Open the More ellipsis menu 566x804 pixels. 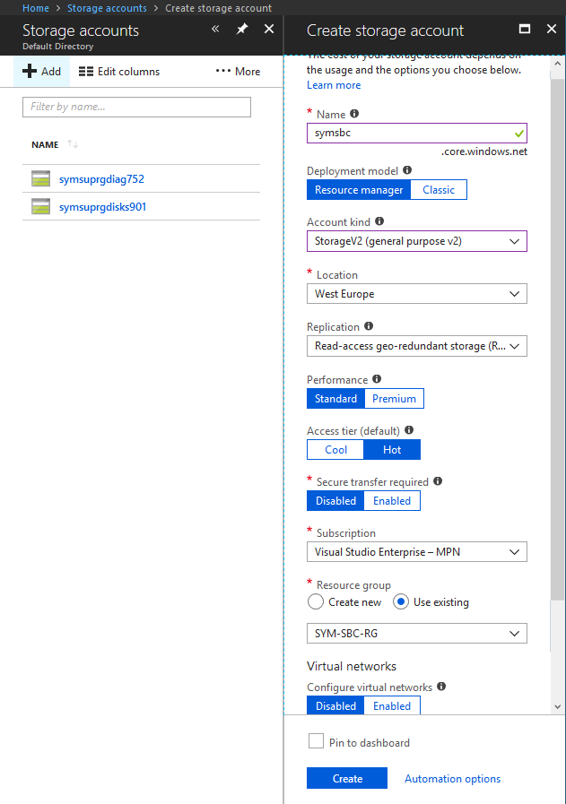pyautogui.click(x=238, y=72)
